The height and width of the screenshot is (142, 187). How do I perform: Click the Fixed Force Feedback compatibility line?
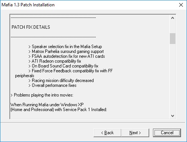click(x=71, y=71)
